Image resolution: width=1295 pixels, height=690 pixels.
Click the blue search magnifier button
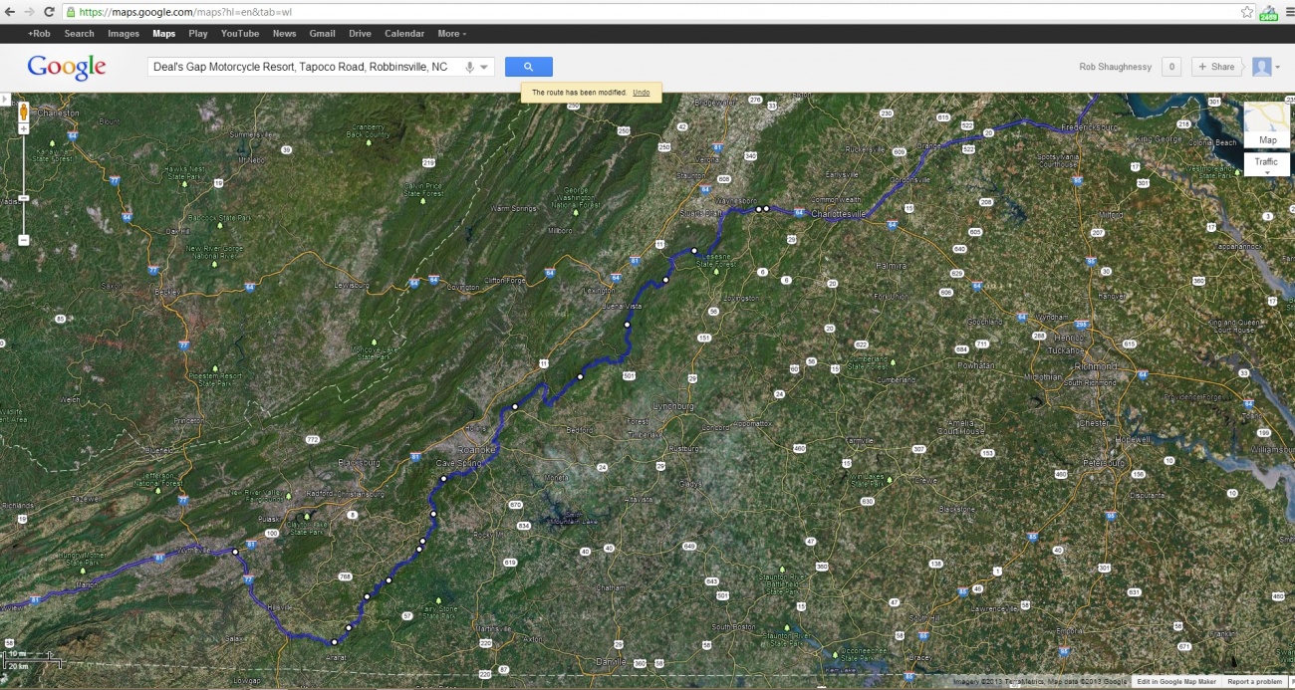tap(529, 67)
